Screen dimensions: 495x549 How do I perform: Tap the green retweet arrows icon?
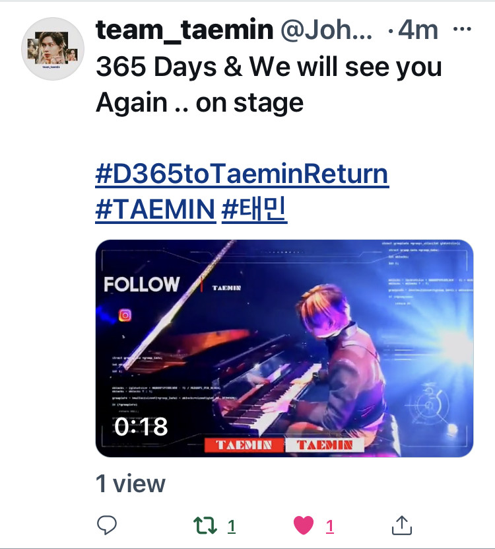[x=205, y=525]
